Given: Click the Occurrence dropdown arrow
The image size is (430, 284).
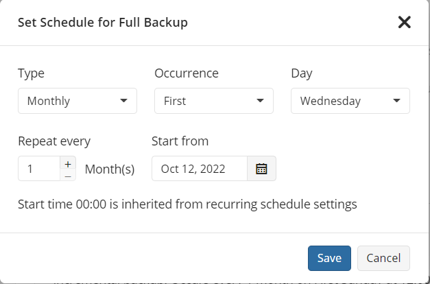Looking at the screenshot, I should [260, 101].
